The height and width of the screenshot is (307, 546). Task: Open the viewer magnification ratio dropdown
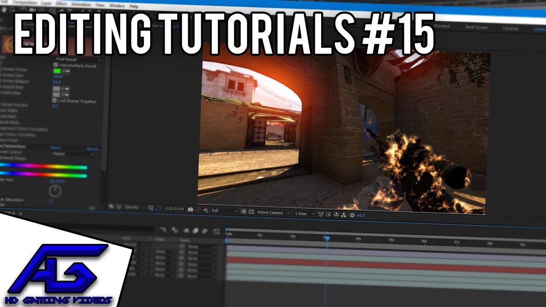pyautogui.click(x=135, y=207)
